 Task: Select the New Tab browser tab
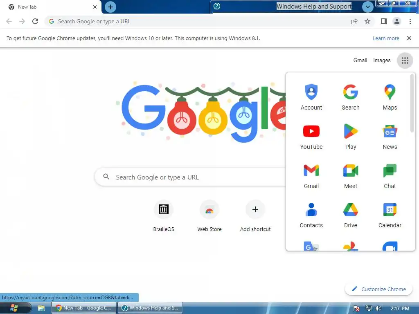[51, 7]
